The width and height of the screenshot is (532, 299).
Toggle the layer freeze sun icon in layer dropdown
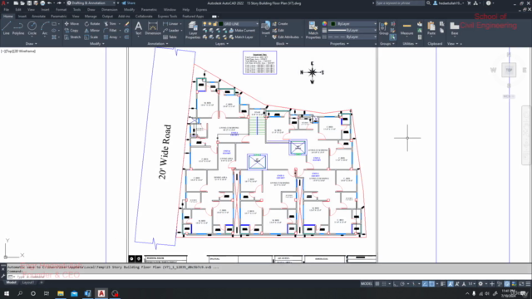209,24
